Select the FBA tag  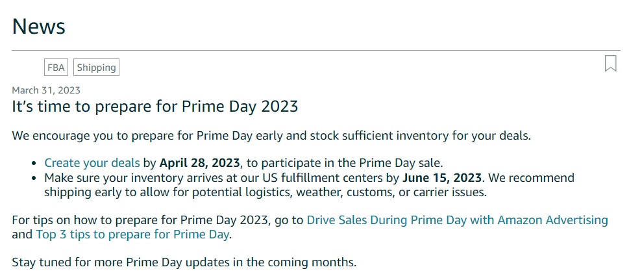coord(56,68)
